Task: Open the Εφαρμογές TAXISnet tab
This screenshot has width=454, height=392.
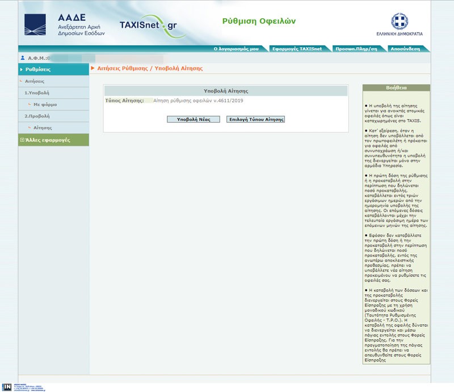Action: point(296,49)
